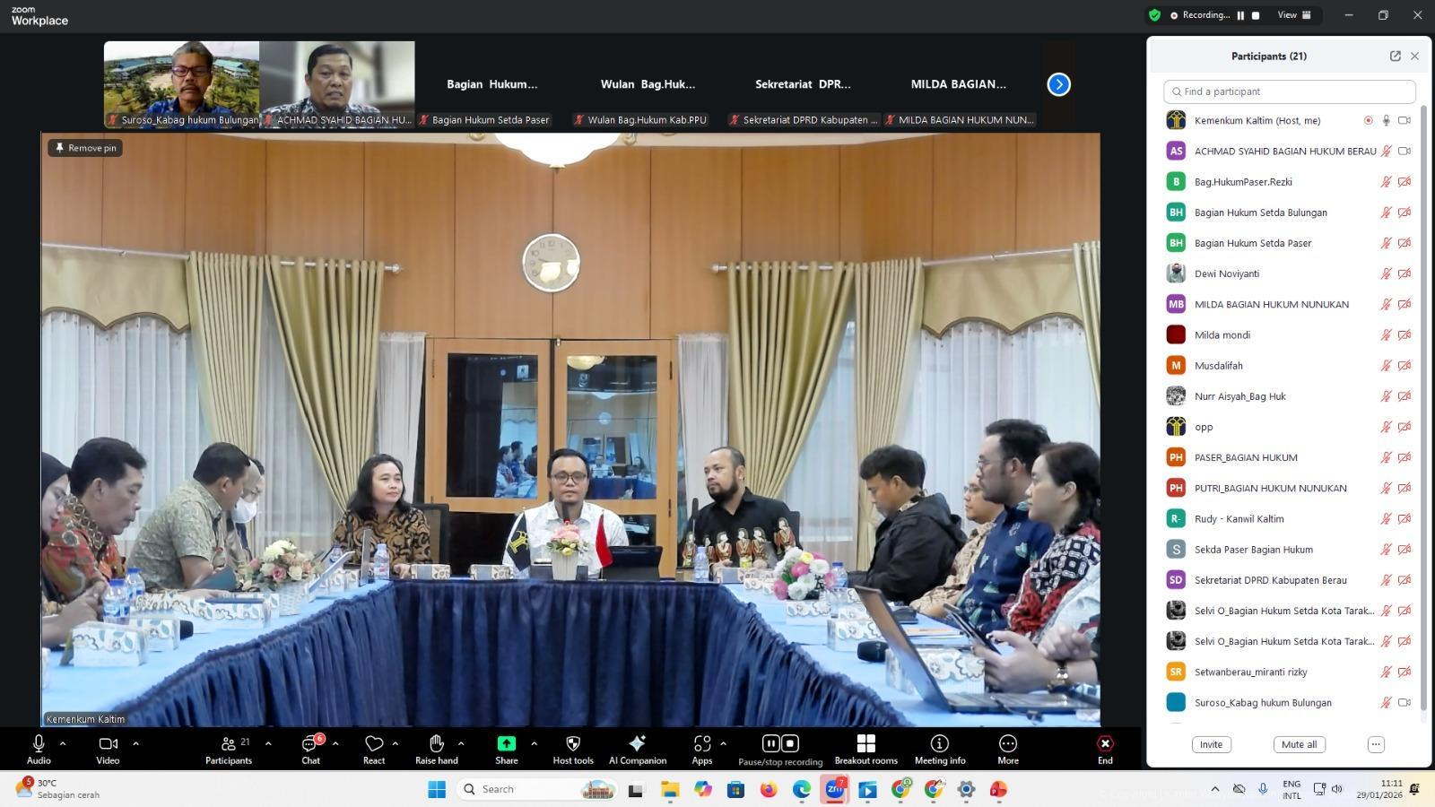Click the Find a participant search field

point(1290,91)
